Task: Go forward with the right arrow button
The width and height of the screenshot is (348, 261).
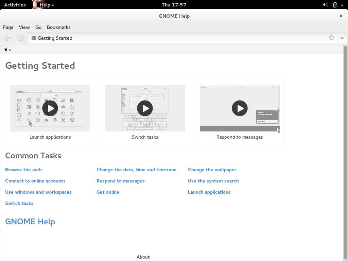Action: 21,38
